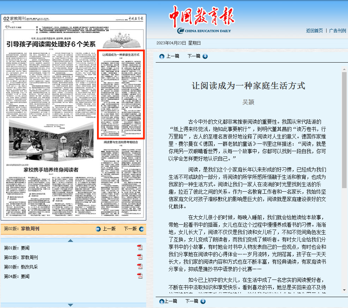
Task: Open 下一篇 link below the article
Action: point(192,301)
